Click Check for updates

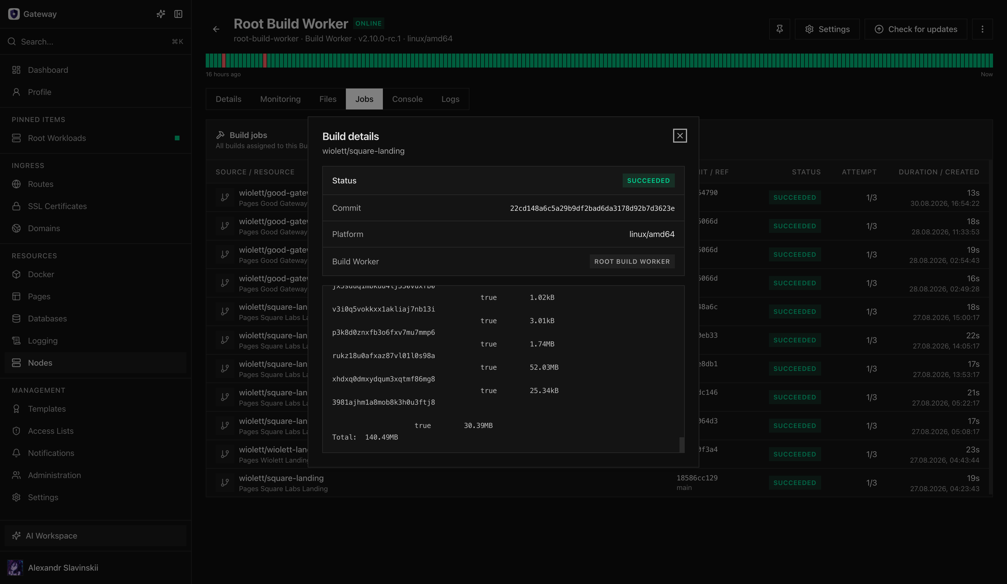tap(916, 29)
